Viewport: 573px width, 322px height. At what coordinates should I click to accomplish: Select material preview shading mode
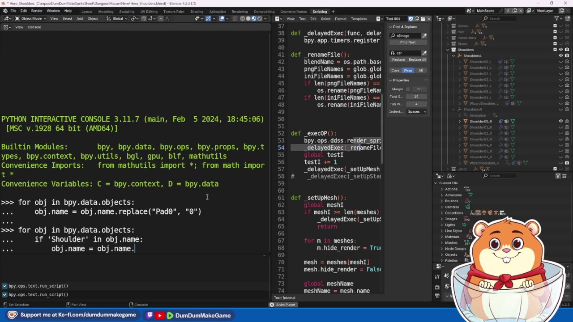tap(254, 18)
